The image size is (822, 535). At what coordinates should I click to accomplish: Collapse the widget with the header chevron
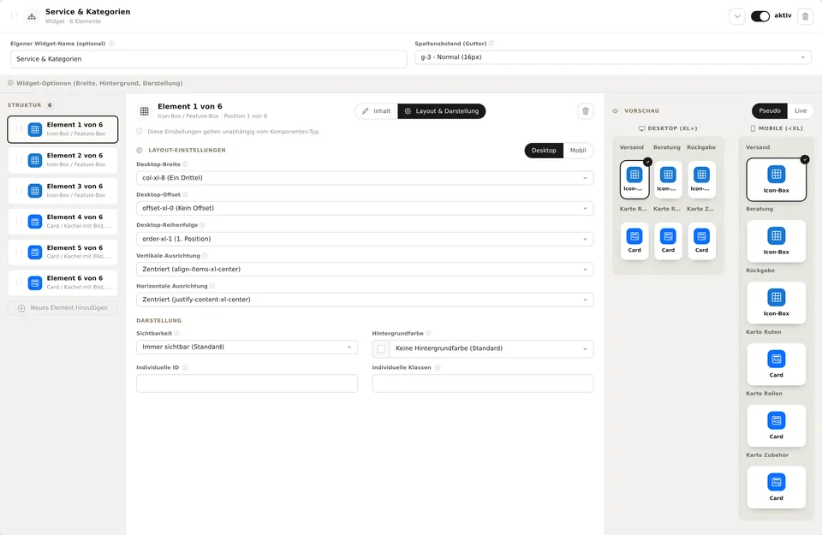click(x=737, y=16)
